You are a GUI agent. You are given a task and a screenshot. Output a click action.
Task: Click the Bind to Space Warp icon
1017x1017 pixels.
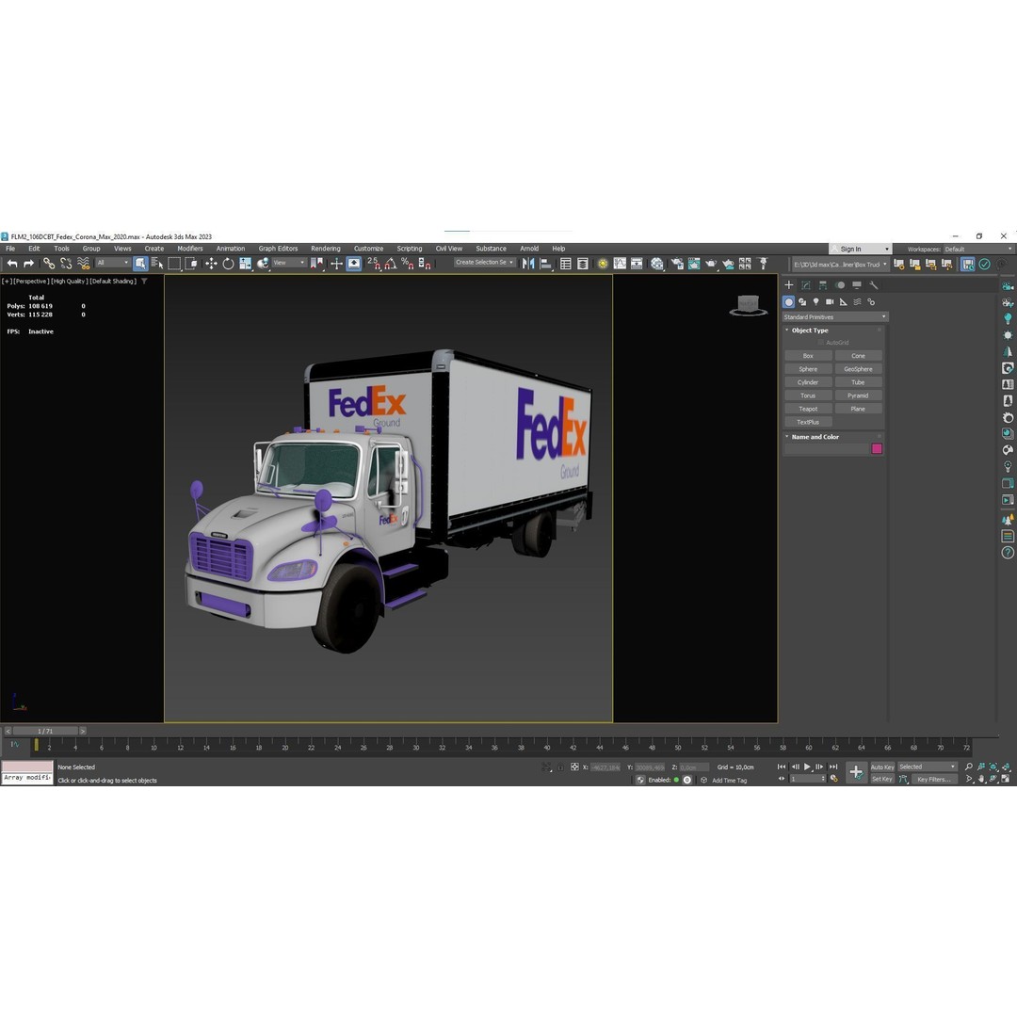[x=83, y=264]
